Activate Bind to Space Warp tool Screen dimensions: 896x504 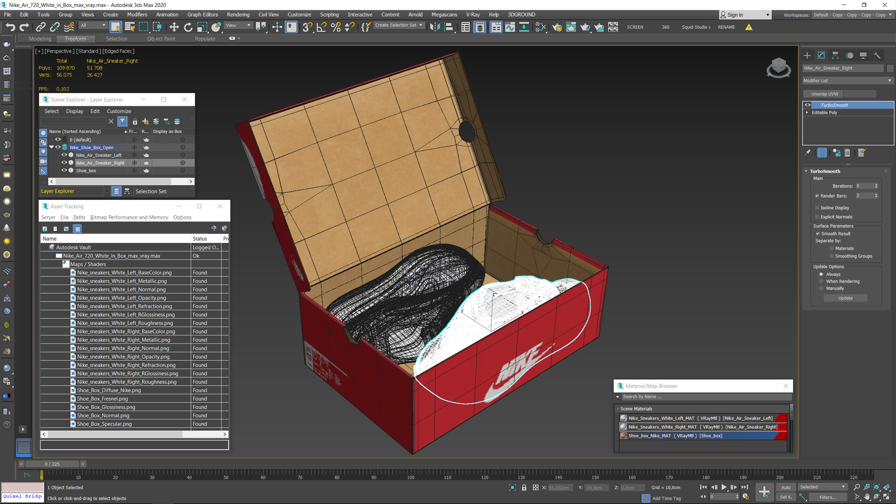69,27
